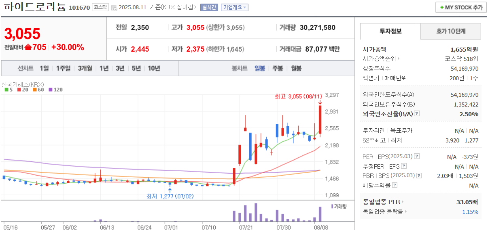Click the 최고 3,055 (08/11) chart marker
This screenshot has height=230, width=488.
(x=299, y=96)
